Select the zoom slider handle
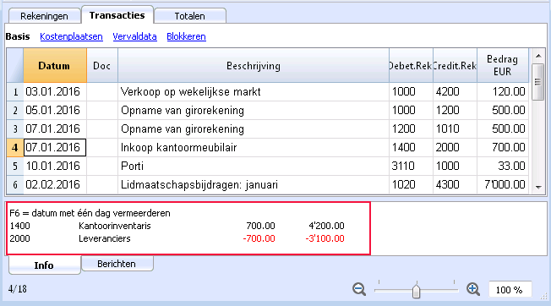Viewport: 551px width, 306px height. pyautogui.click(x=417, y=292)
